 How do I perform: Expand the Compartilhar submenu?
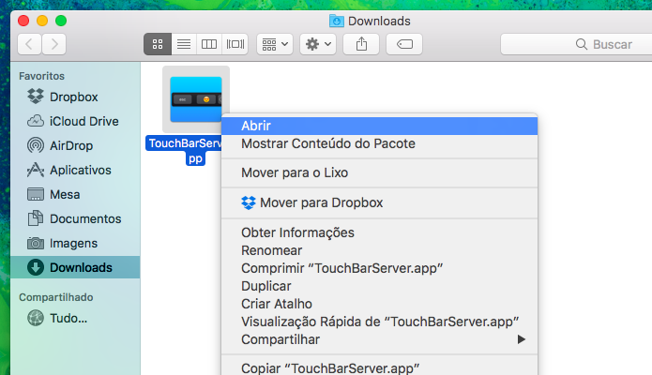pos(379,340)
